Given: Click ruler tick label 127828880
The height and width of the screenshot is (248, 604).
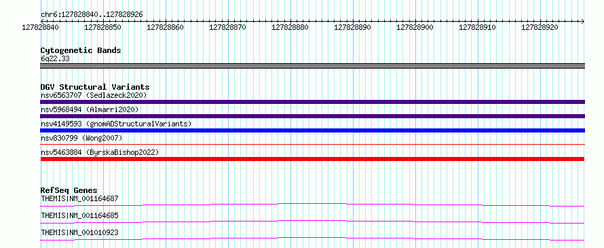Looking at the screenshot, I should click(x=290, y=27).
